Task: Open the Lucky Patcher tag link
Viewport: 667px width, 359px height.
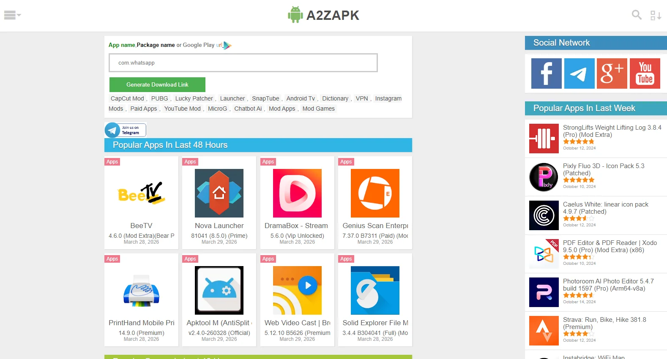Action: click(x=194, y=98)
